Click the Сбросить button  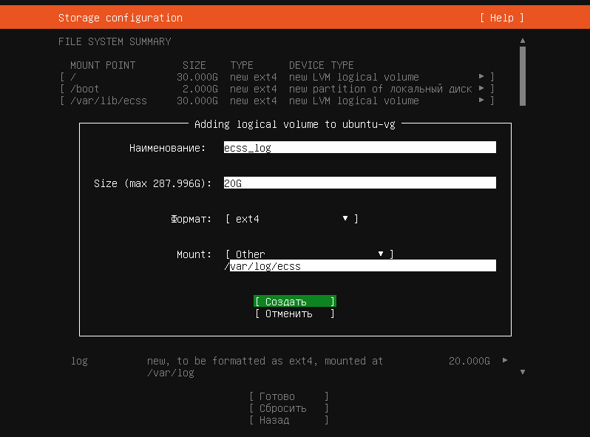[289, 408]
